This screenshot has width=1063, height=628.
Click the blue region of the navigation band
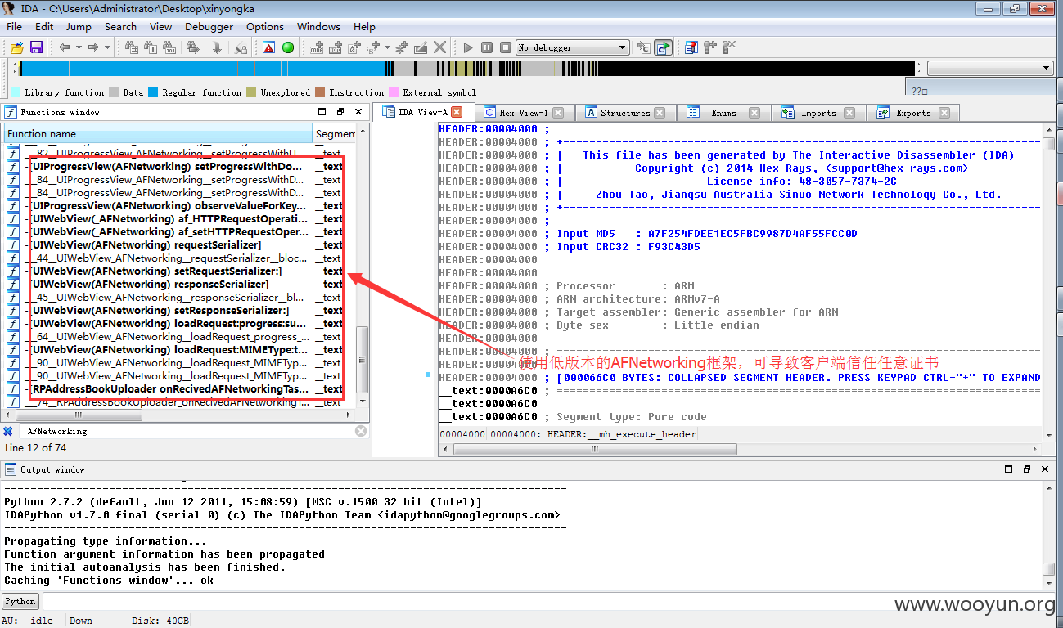click(205, 68)
